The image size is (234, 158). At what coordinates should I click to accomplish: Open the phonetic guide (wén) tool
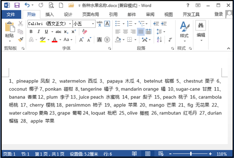99,24
